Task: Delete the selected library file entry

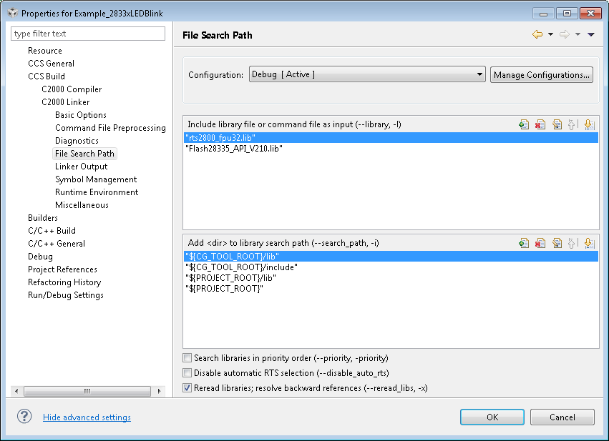Action: [x=540, y=124]
